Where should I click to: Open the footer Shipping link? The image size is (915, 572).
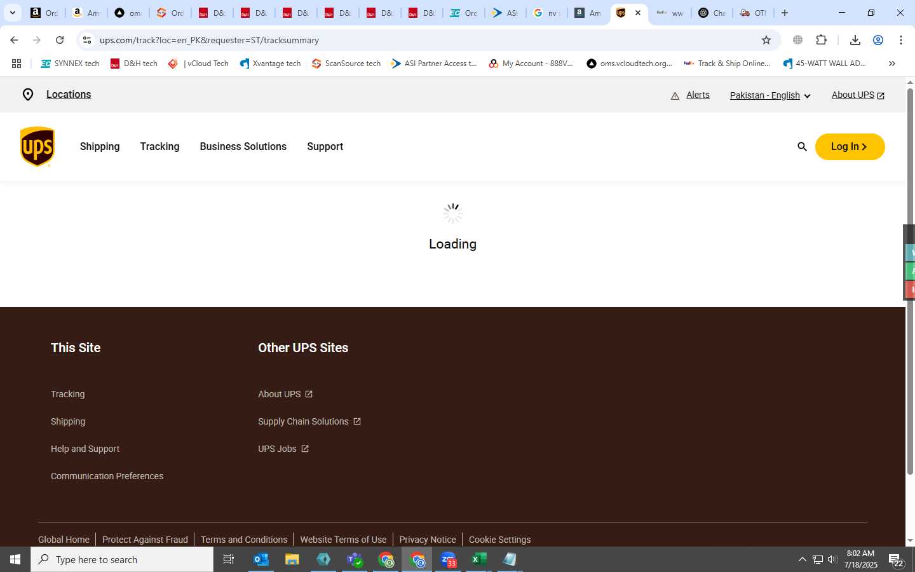pos(68,421)
